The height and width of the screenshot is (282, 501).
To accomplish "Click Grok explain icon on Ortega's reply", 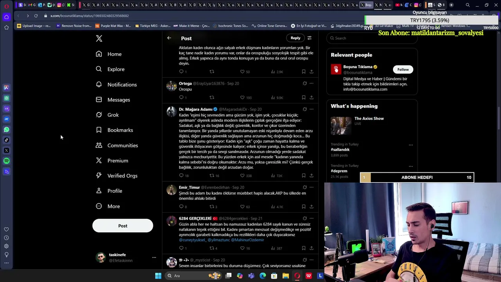I will pos(305,83).
